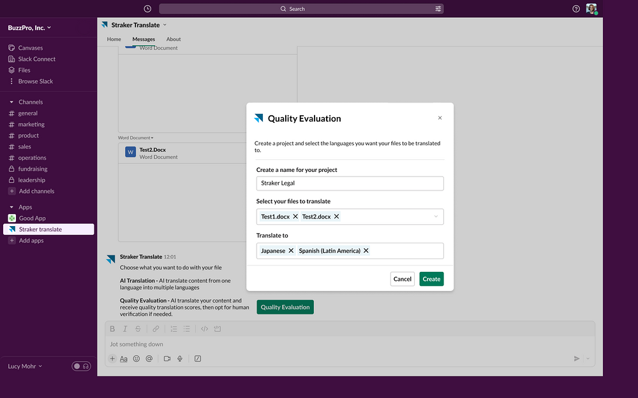The image size is (638, 398).
Task: Toggle italic formatting in composer
Action: point(125,329)
